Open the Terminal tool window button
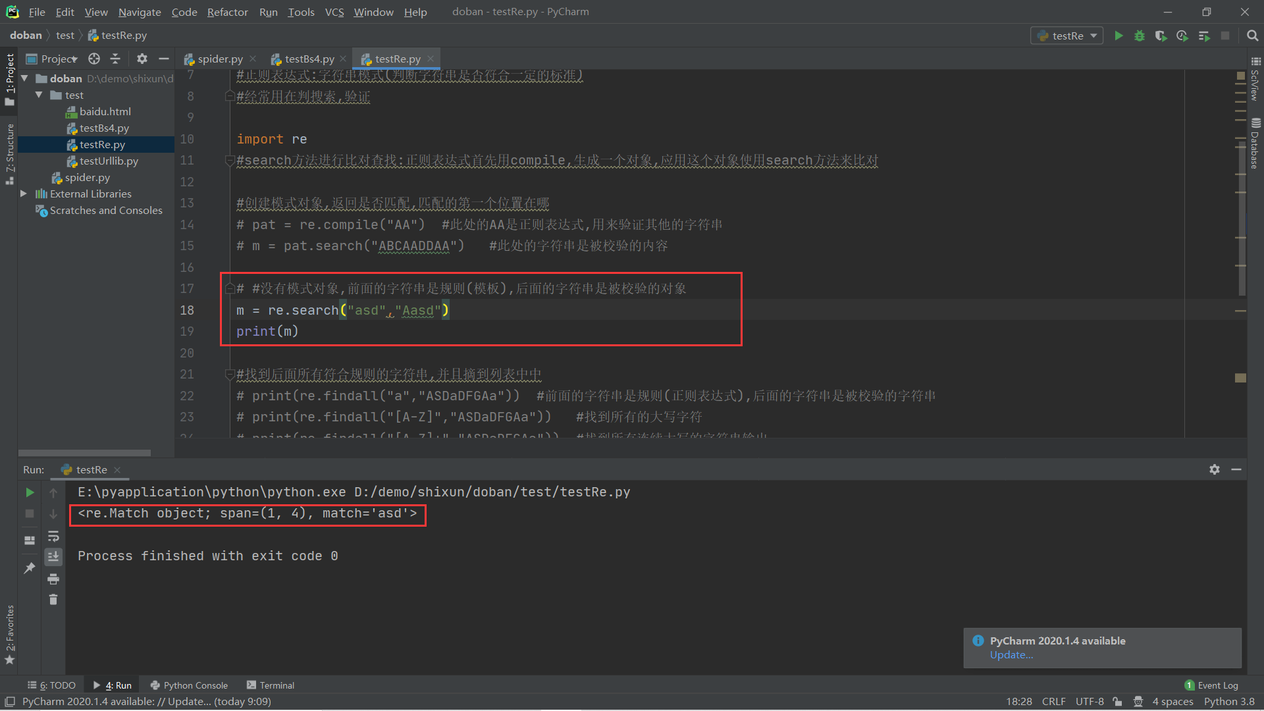The height and width of the screenshot is (711, 1264). point(271,685)
